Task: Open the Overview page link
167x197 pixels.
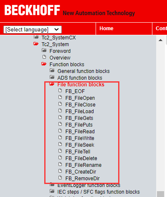Action: 60,58
